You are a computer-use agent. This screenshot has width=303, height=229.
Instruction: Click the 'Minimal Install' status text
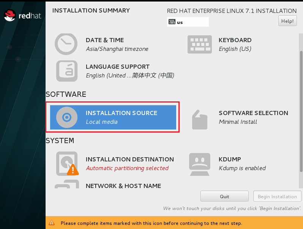(x=238, y=122)
